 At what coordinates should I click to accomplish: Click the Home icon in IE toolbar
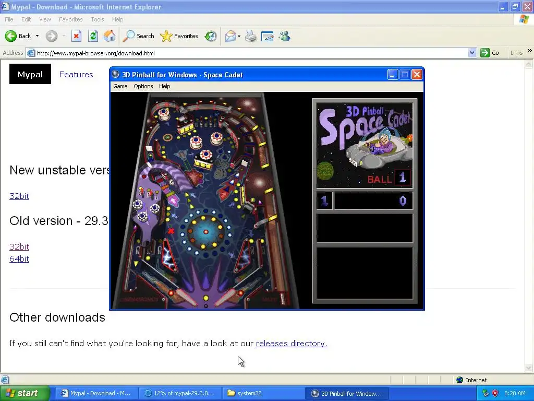(110, 36)
